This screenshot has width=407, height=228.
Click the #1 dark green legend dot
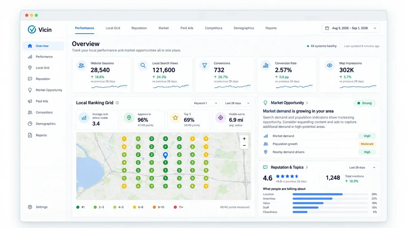pos(78,207)
